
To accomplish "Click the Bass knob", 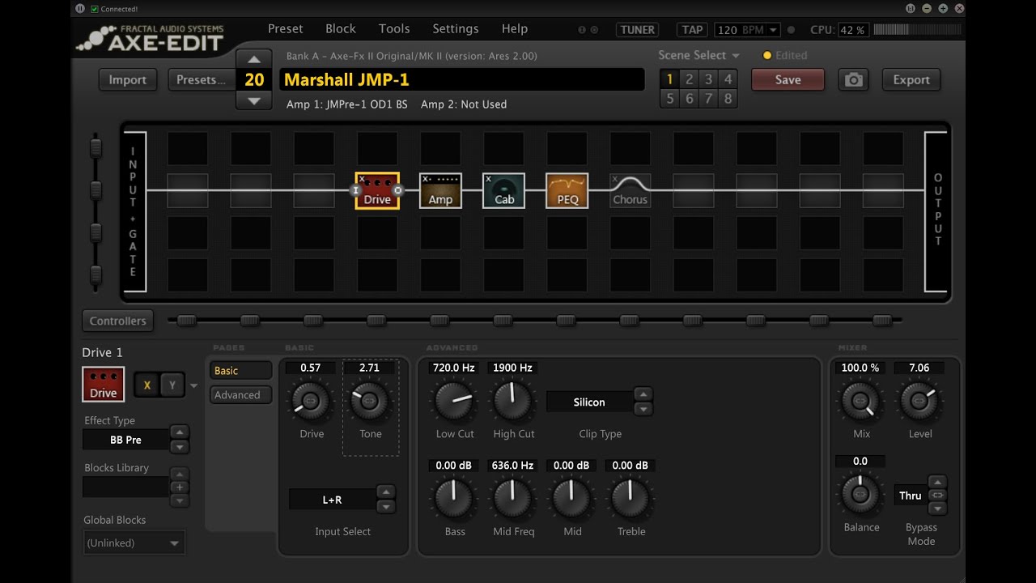I will [454, 498].
